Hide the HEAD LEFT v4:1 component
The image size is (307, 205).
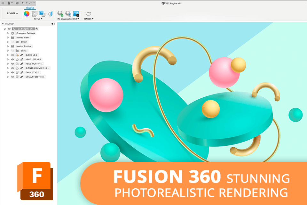12,60
